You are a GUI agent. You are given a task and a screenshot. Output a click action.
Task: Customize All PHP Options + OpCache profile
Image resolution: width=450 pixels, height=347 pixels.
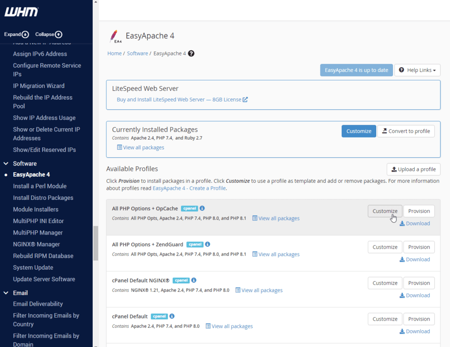(x=385, y=211)
